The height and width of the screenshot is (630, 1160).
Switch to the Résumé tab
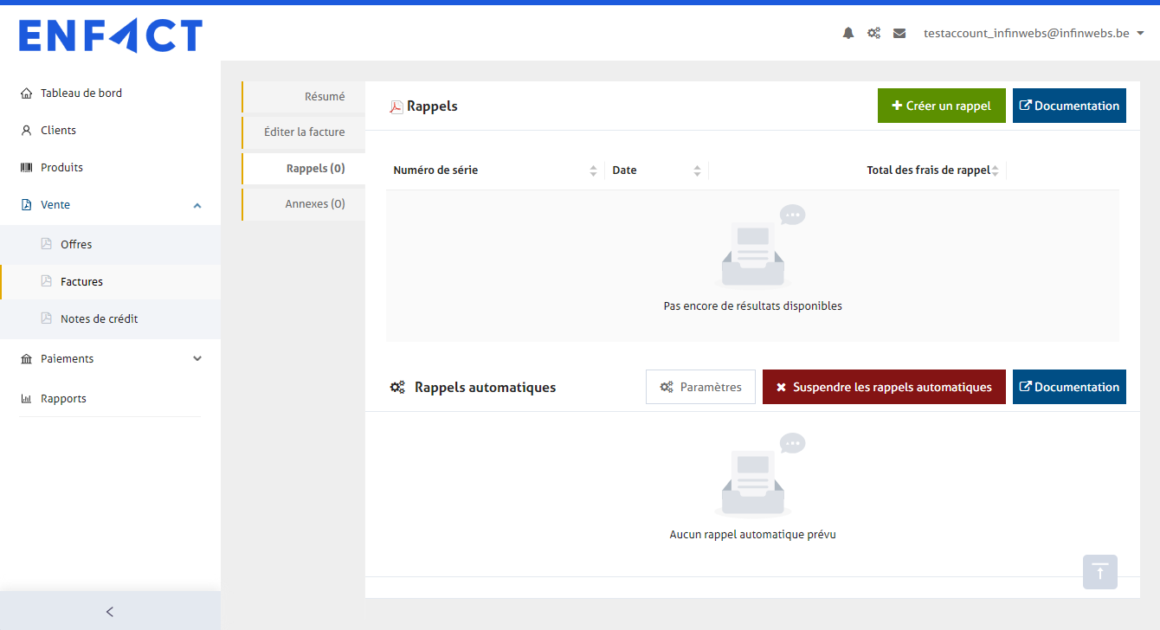click(x=304, y=97)
